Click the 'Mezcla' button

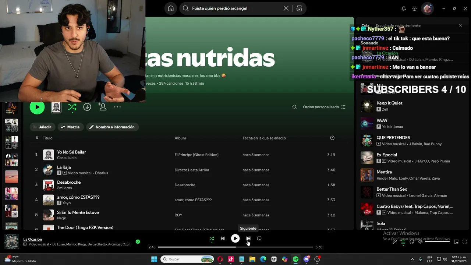70,127
